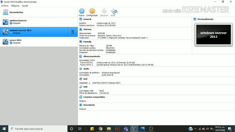Click the Nueva toolbar icon
This screenshot has height=132, width=235.
(x=82, y=11)
